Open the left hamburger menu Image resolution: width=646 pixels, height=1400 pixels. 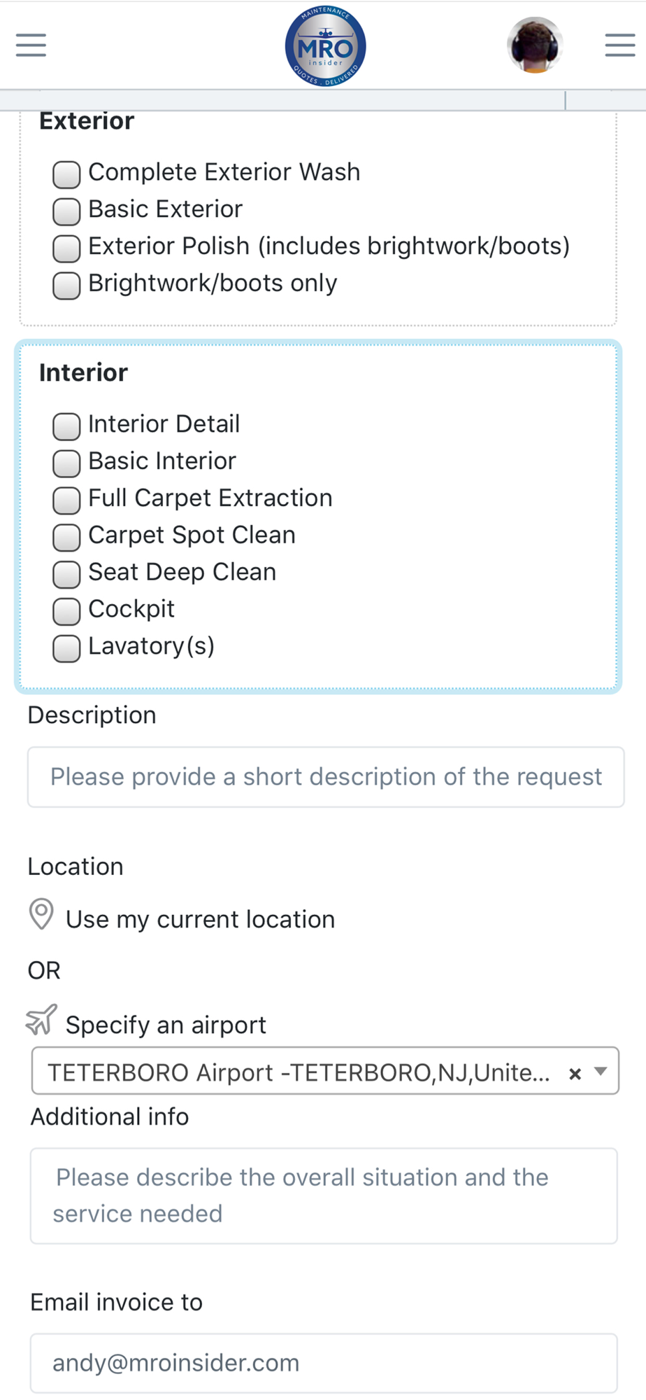(x=31, y=45)
